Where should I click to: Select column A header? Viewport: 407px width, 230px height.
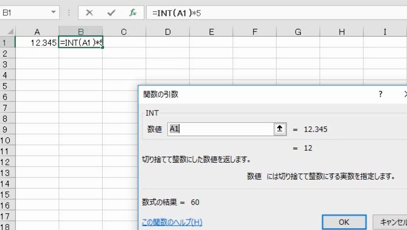(x=37, y=32)
